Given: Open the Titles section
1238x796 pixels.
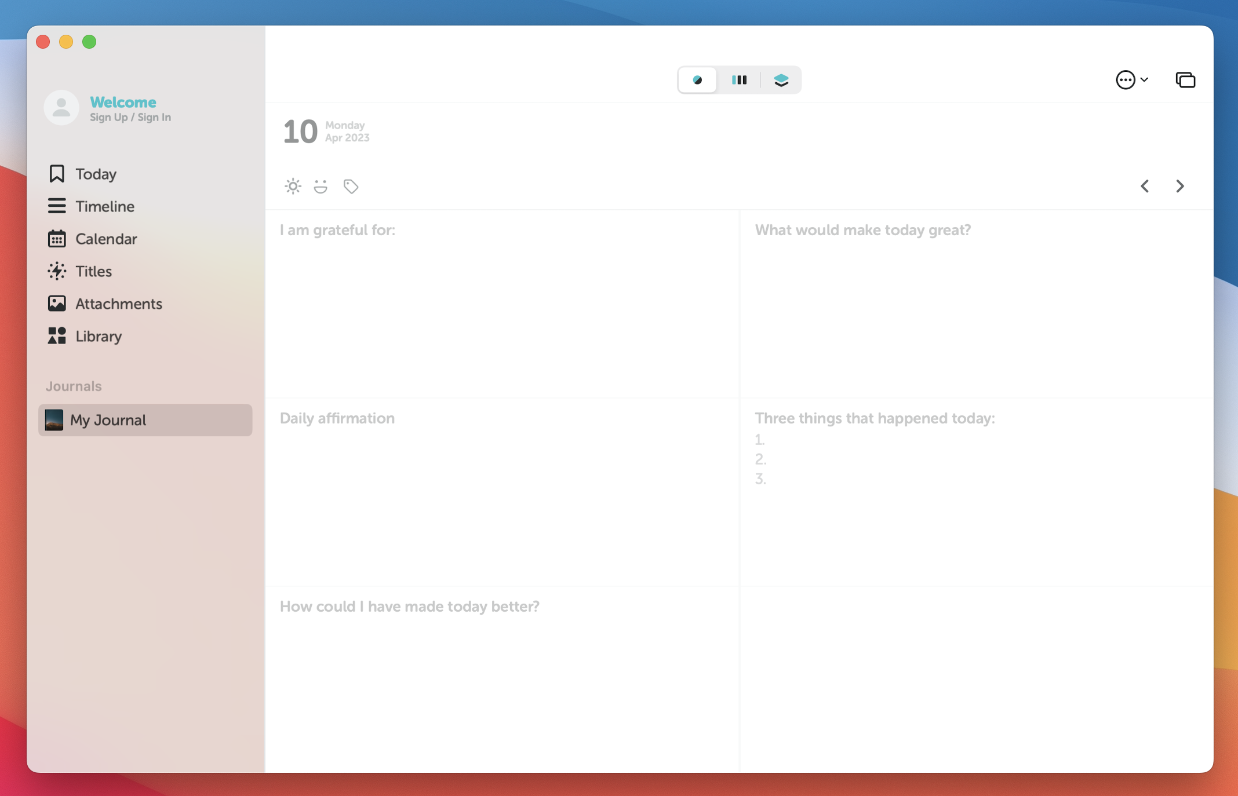Looking at the screenshot, I should (x=93, y=271).
